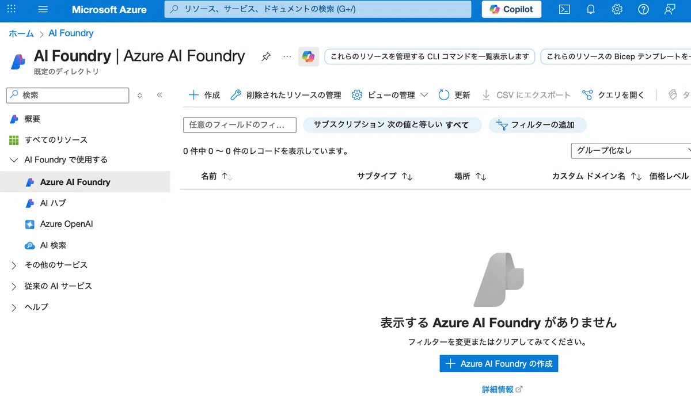
Task: Open the 'ビューの管理' dropdown
Action: click(x=390, y=95)
